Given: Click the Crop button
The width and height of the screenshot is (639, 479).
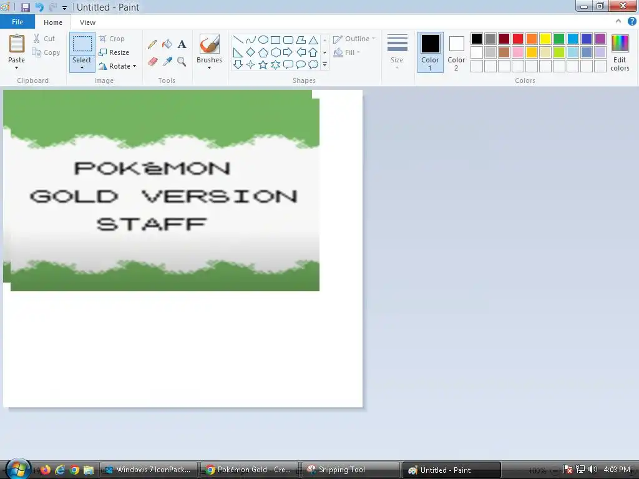Looking at the screenshot, I should tap(112, 39).
